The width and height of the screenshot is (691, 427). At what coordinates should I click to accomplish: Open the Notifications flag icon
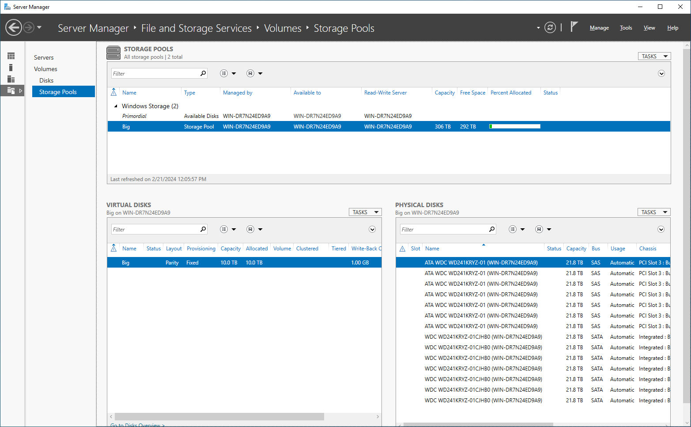pos(574,27)
